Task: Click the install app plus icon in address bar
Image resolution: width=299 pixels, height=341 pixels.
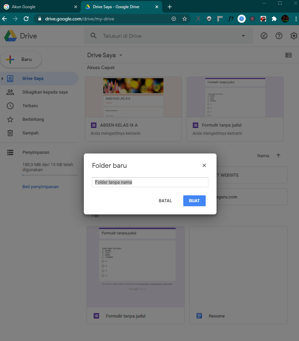Action: point(174,19)
